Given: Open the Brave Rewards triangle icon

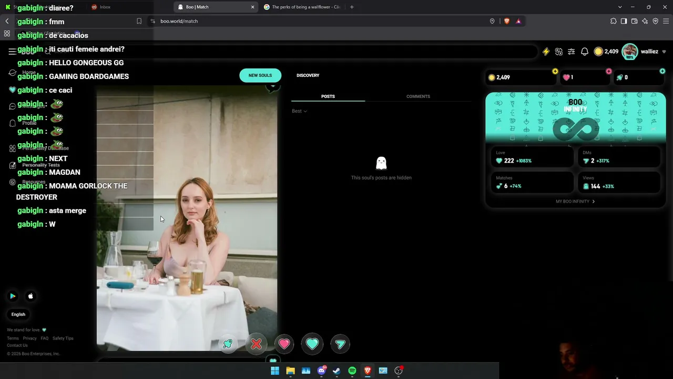Looking at the screenshot, I should [x=518, y=21].
